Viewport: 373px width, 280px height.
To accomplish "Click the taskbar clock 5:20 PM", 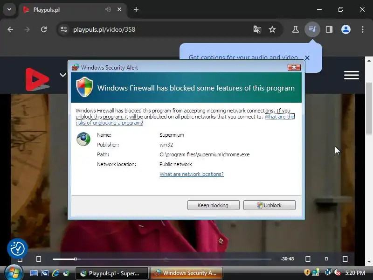I will [x=355, y=273].
